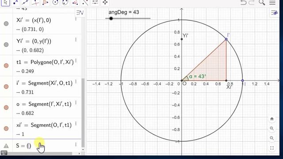Click the α = 43° angle label
The width and height of the screenshot is (283, 159).
[198, 76]
